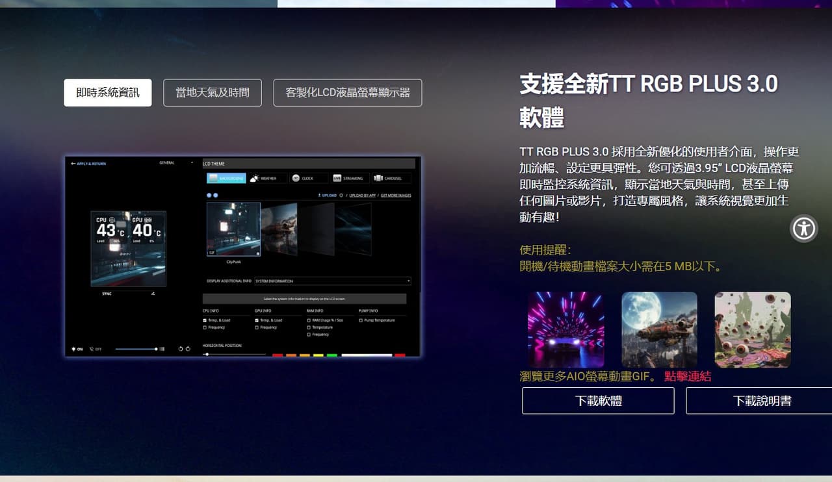Screen dimensions: 832x482
Task: Click the rotate clockwise icon
Action: click(x=188, y=349)
